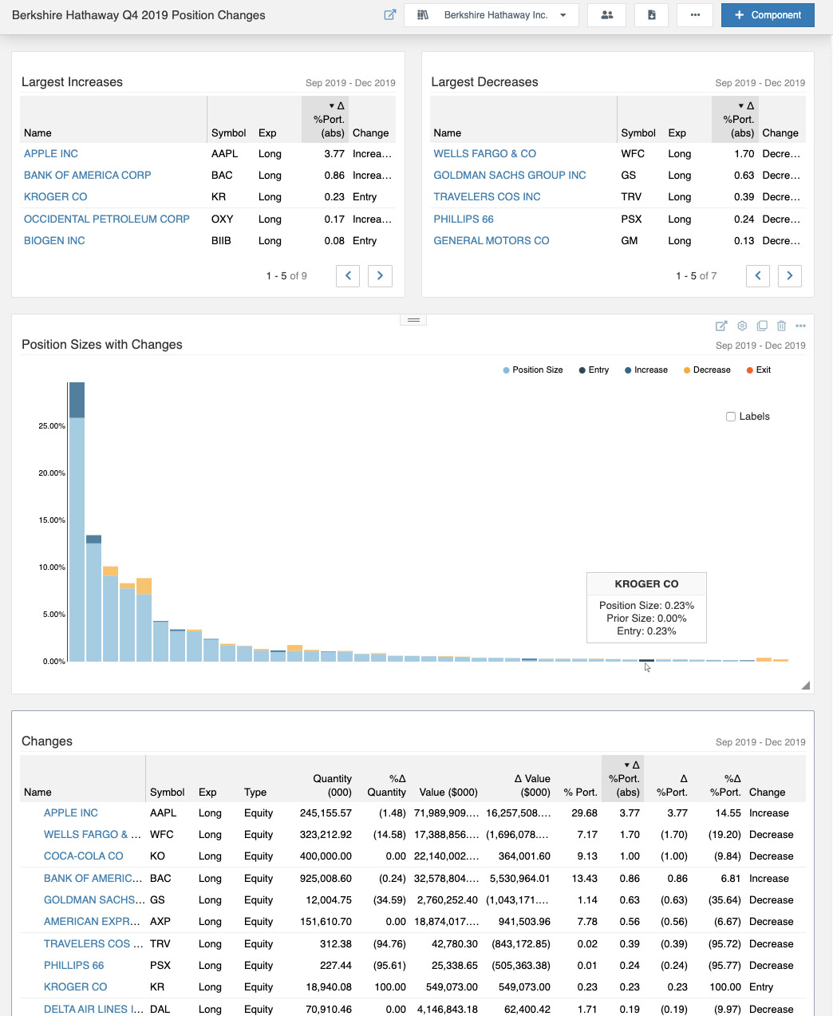Open APPLE INC link in Largest Increases

pyautogui.click(x=51, y=154)
